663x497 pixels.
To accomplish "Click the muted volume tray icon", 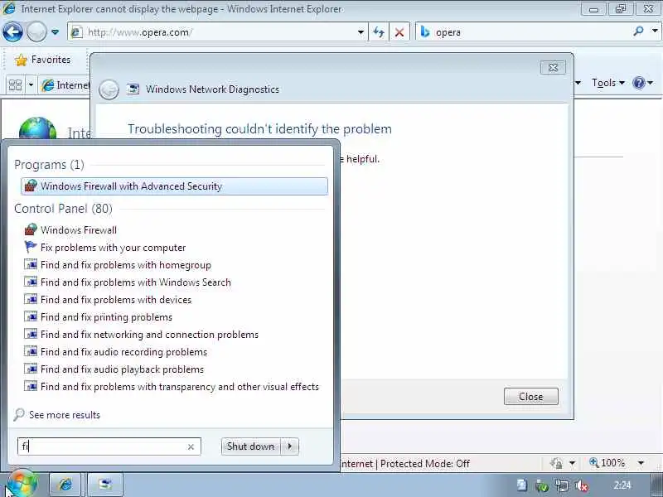I will click(583, 486).
